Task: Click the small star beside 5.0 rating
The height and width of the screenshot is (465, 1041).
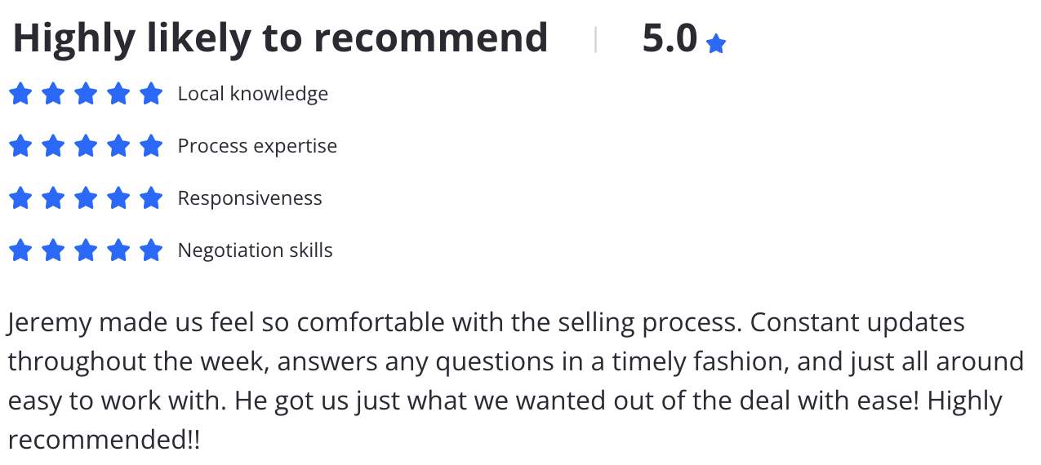Action: pos(716,44)
